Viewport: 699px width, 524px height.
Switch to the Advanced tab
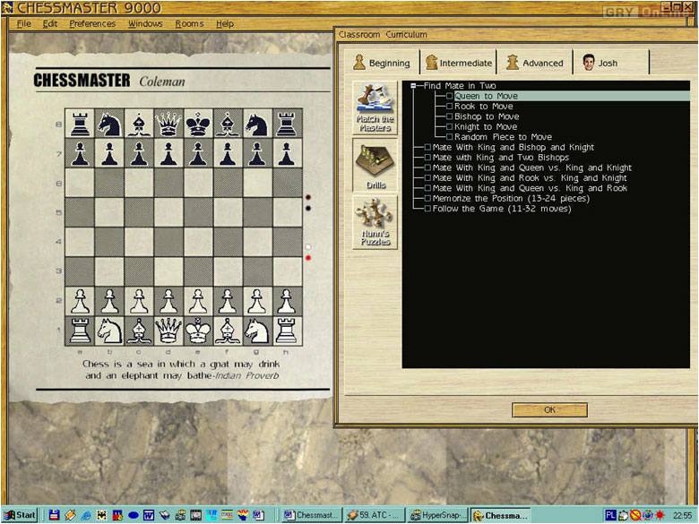[x=534, y=63]
